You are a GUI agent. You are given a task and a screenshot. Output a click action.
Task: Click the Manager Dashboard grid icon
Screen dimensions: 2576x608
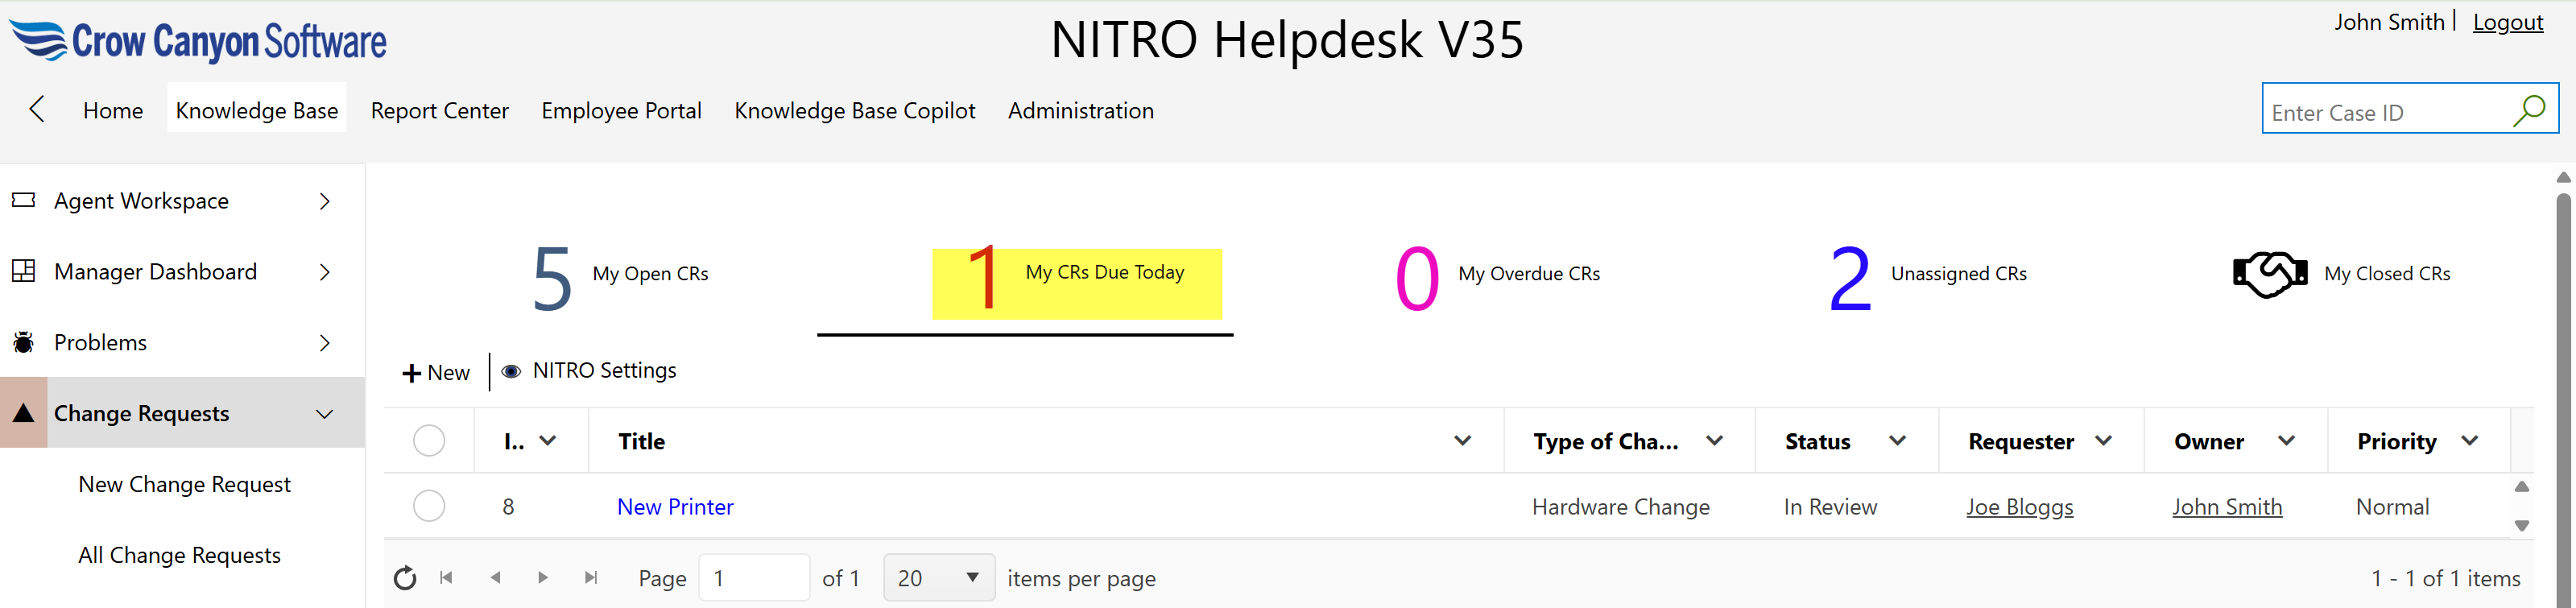pyautogui.click(x=23, y=271)
